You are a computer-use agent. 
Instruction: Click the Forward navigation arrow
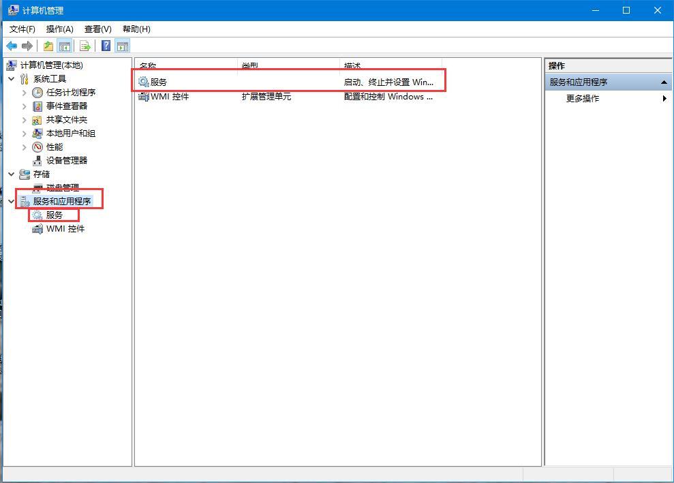click(26, 46)
